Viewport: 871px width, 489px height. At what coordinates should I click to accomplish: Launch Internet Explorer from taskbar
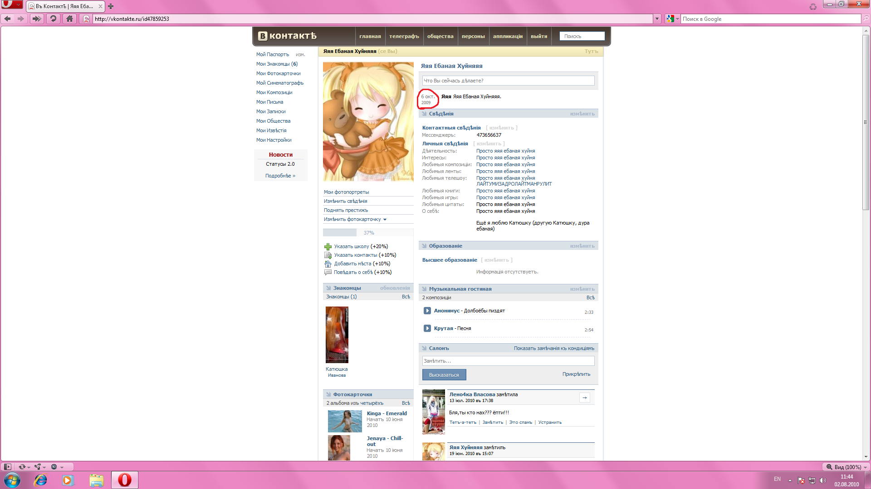[41, 480]
